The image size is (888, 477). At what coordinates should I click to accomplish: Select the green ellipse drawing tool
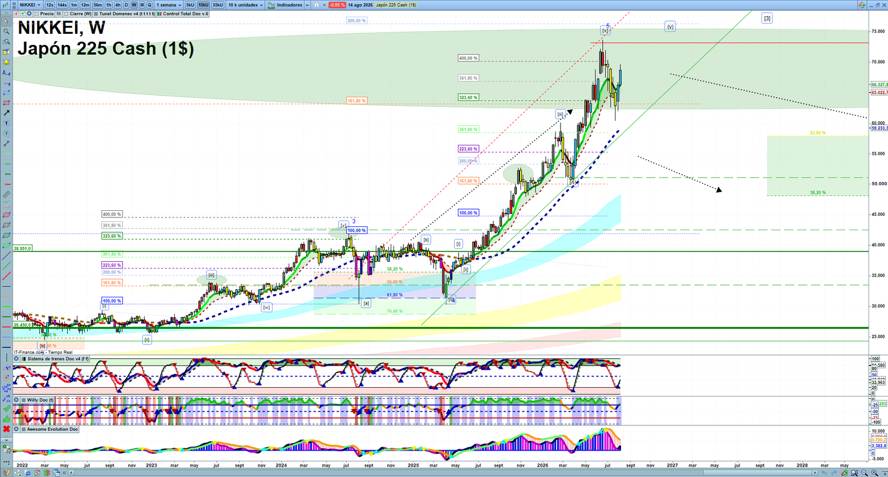tap(6, 235)
